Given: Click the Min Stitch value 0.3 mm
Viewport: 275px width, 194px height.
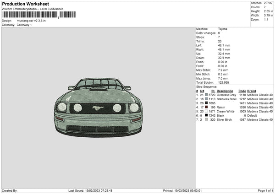Looking at the screenshot, I should (x=223, y=74).
